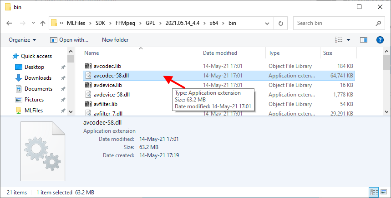391x198 pixels.
Task: Click the pin icon beside Documents
Action: pyautogui.click(x=63, y=89)
